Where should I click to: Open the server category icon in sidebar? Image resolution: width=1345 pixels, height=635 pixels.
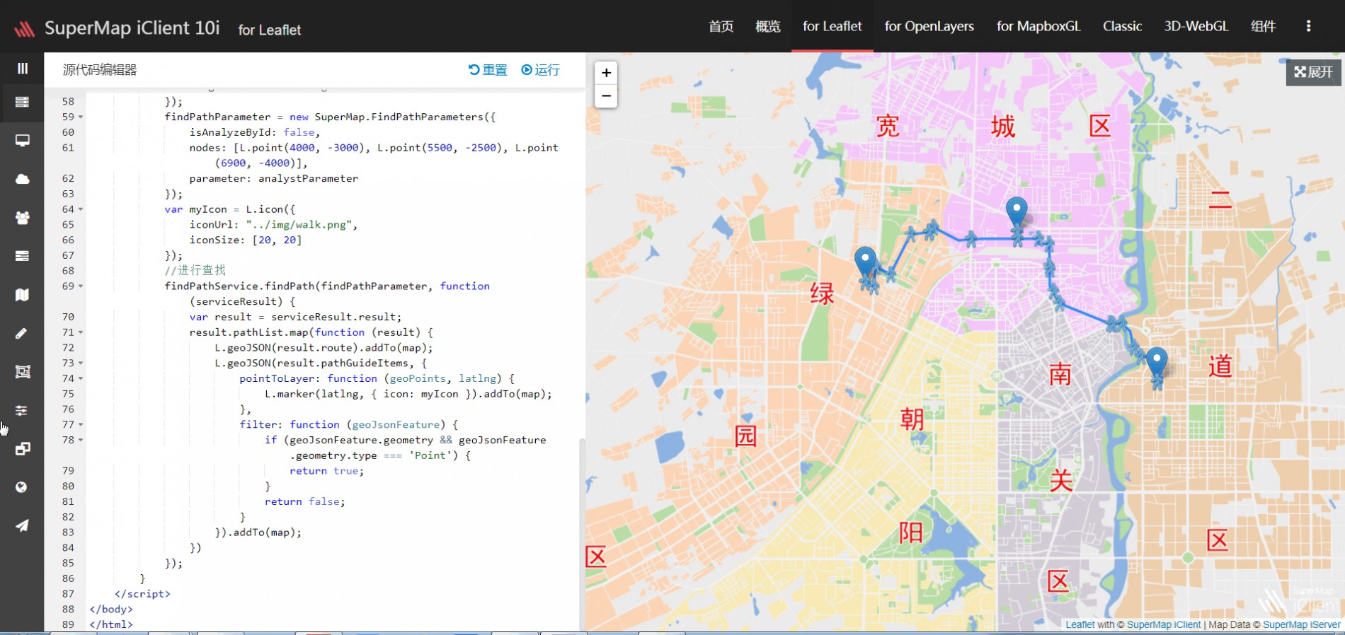[x=22, y=102]
